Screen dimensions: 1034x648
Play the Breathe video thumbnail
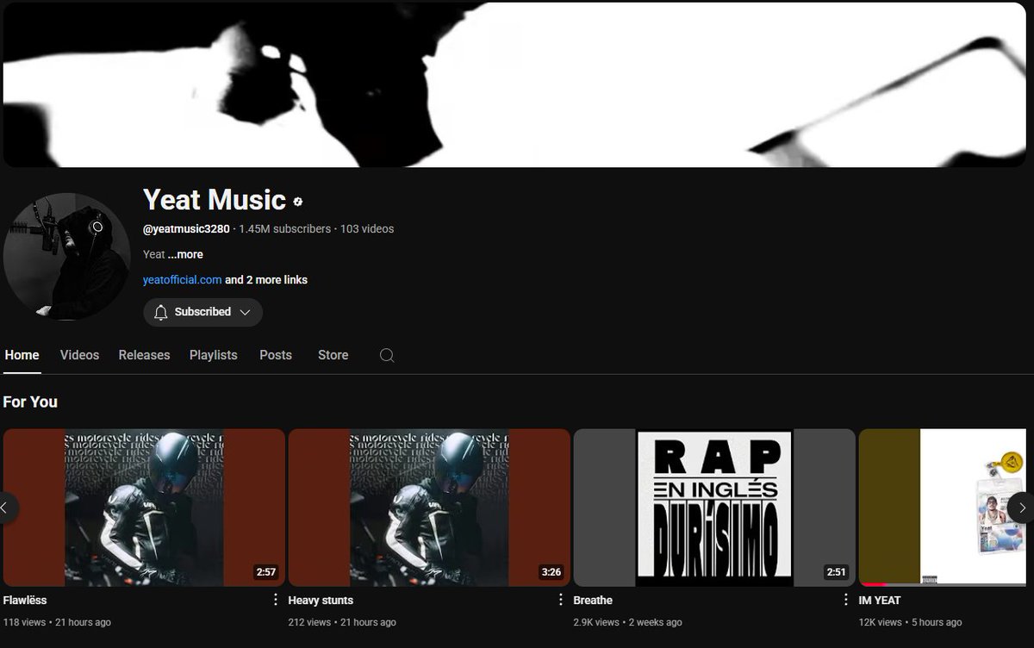click(714, 508)
